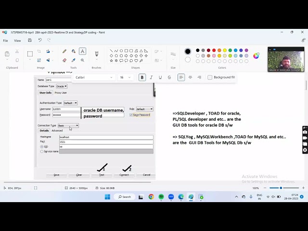Pick the yellow color swatch
Screen dimensions: 308x231
point(225,51)
